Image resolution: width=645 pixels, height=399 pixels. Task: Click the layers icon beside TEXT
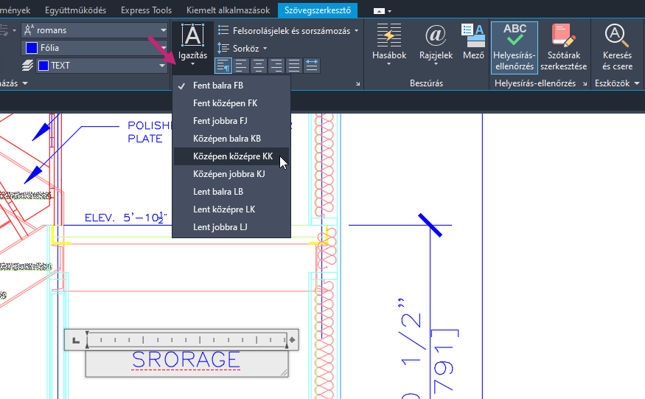[x=27, y=66]
